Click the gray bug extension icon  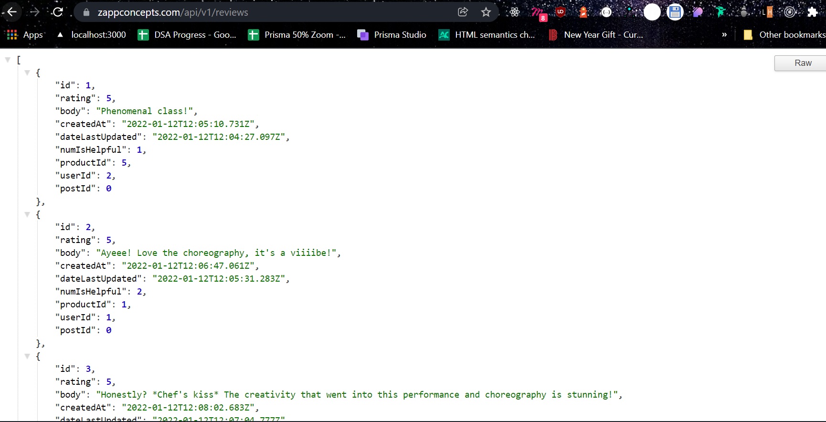coord(744,12)
